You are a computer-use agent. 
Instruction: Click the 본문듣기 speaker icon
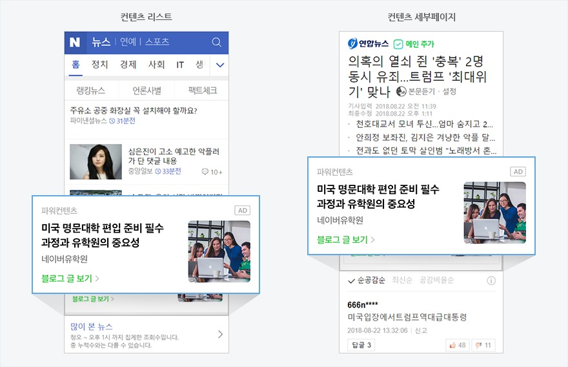click(401, 91)
